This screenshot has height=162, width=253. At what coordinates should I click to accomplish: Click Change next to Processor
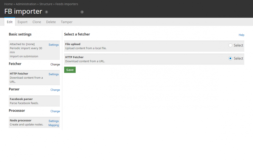[x=55, y=111]
